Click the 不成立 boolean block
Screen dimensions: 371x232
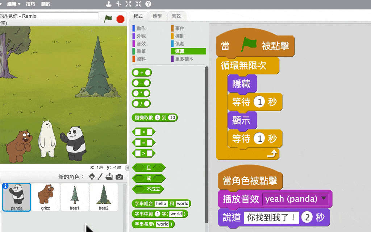tap(148, 189)
